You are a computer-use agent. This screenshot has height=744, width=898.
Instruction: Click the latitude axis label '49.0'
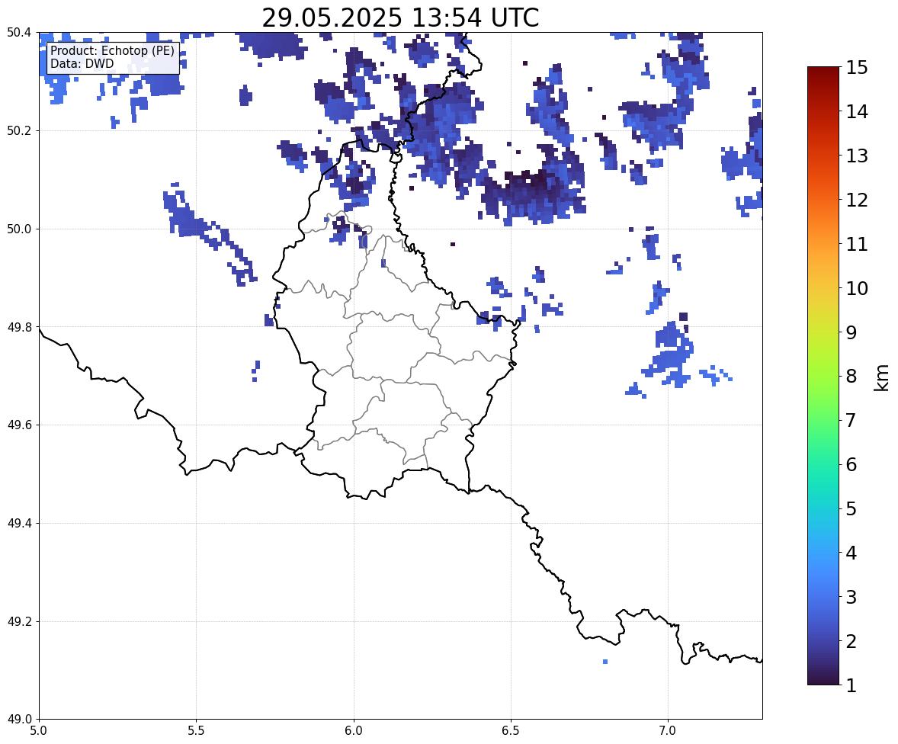[19, 720]
